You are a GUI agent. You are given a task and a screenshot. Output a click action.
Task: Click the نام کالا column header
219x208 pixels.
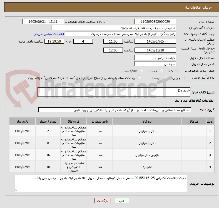pos(147,122)
